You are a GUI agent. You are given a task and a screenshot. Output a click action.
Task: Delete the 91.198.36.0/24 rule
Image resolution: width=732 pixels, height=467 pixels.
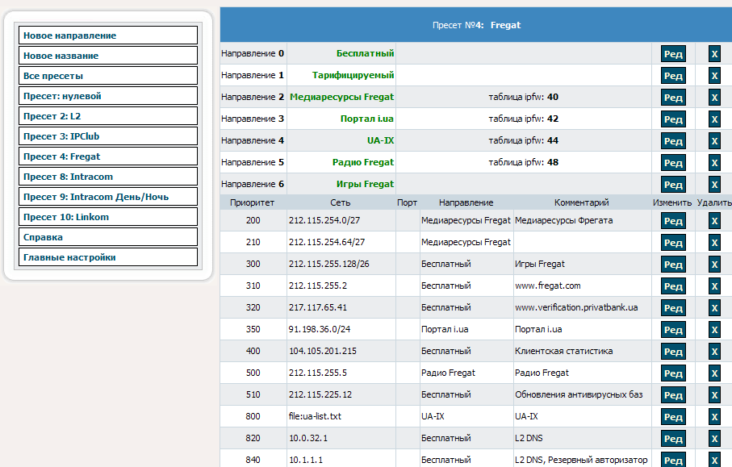[x=714, y=330]
